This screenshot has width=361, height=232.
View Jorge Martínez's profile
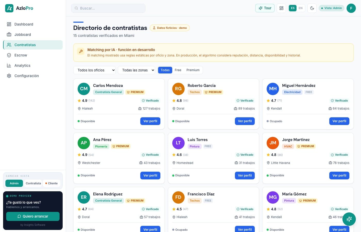point(339,176)
